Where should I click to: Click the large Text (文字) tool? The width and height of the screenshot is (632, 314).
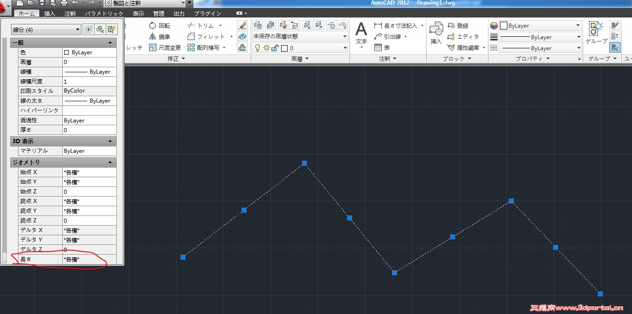click(361, 35)
